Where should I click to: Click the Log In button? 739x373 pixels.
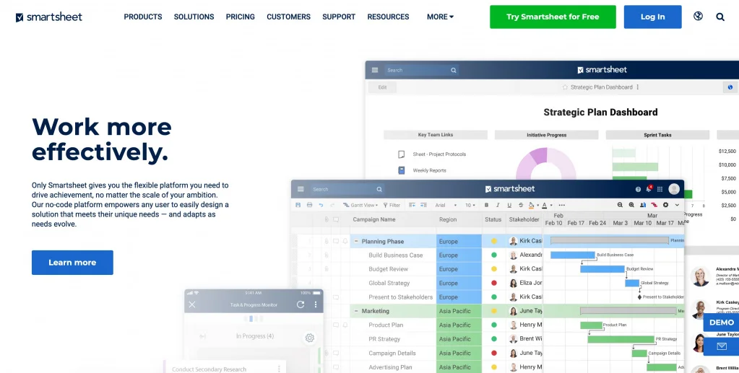click(653, 17)
